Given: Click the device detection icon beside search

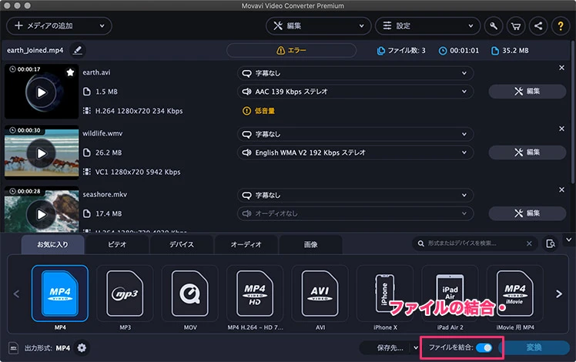Looking at the screenshot, I should 551,243.
